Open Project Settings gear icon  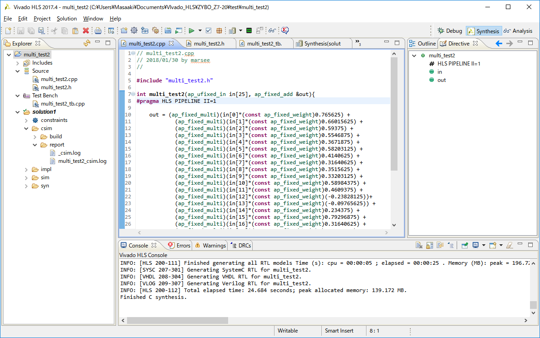134,30
